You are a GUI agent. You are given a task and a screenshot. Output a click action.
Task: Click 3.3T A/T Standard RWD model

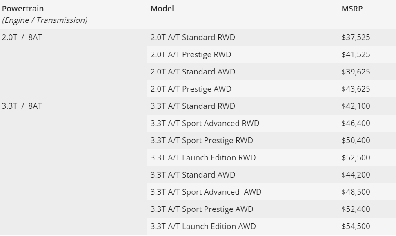pos(193,106)
